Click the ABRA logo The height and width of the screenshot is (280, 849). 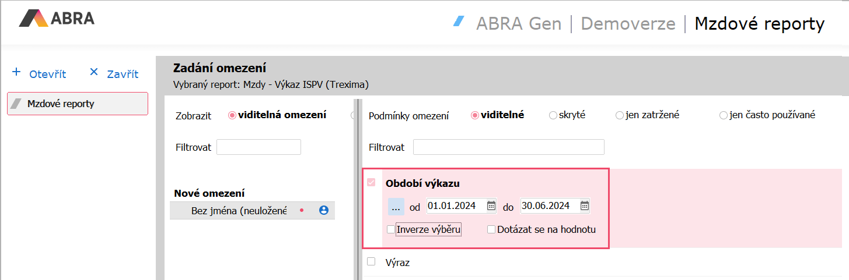(x=57, y=18)
